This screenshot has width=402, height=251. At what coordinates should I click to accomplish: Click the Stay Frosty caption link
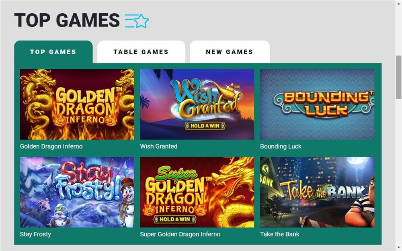[35, 234]
